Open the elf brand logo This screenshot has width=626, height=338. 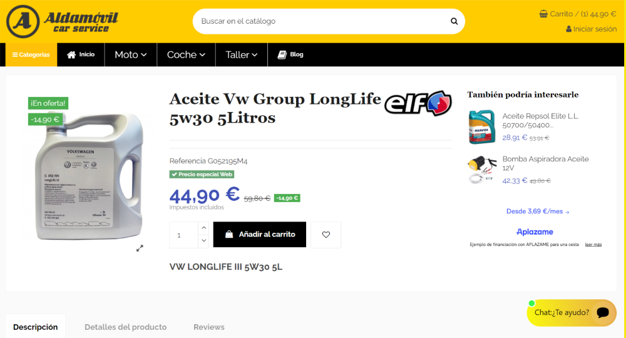(418, 103)
